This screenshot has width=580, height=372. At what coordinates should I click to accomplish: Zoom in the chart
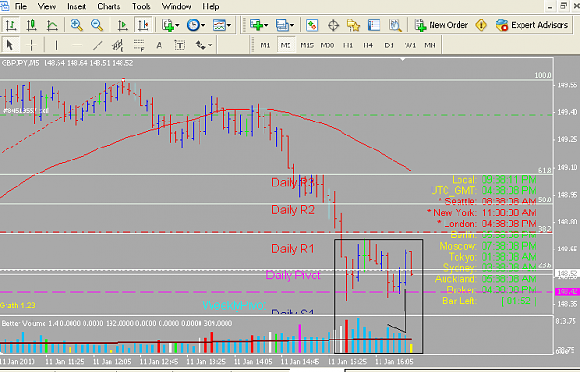pos(76,25)
